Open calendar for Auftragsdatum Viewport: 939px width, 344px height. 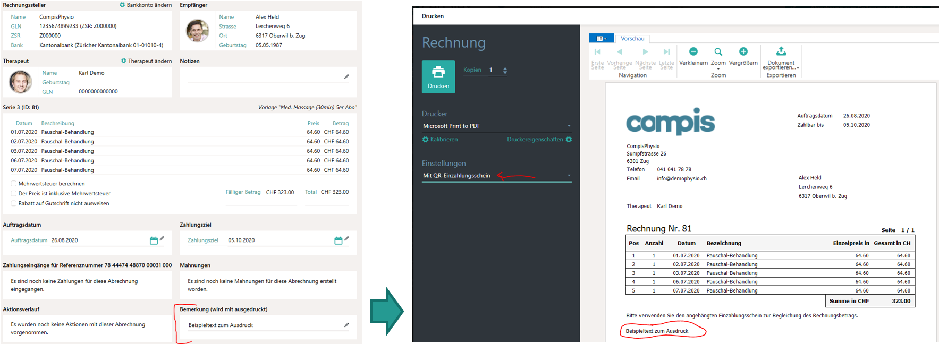coord(154,240)
